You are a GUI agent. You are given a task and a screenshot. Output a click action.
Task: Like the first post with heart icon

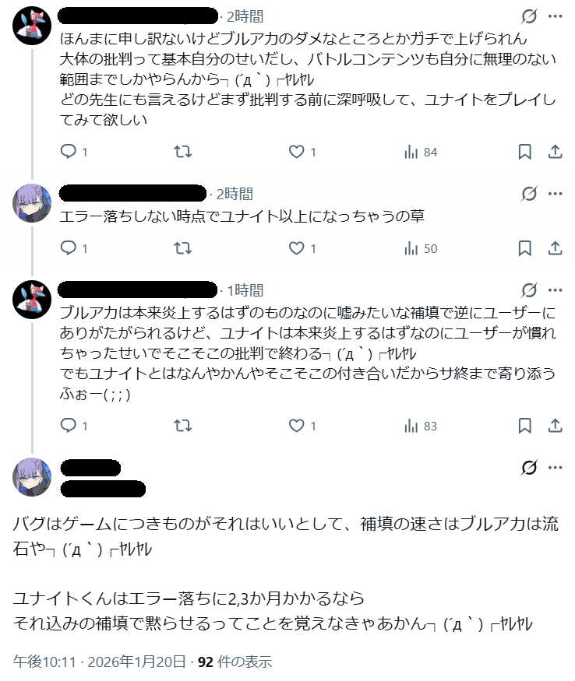pyautogui.click(x=297, y=152)
